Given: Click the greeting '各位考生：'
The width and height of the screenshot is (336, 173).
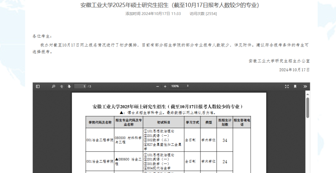Looking at the screenshot, I should pos(42,36).
